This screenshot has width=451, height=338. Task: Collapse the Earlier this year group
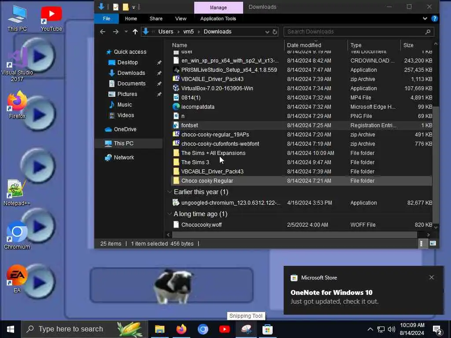click(170, 192)
